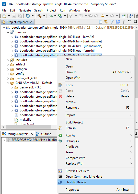Select the top-level gecko_sdk_4.3.0 folder
Image resolution: width=138 pixels, height=194 pixels.
26,78
